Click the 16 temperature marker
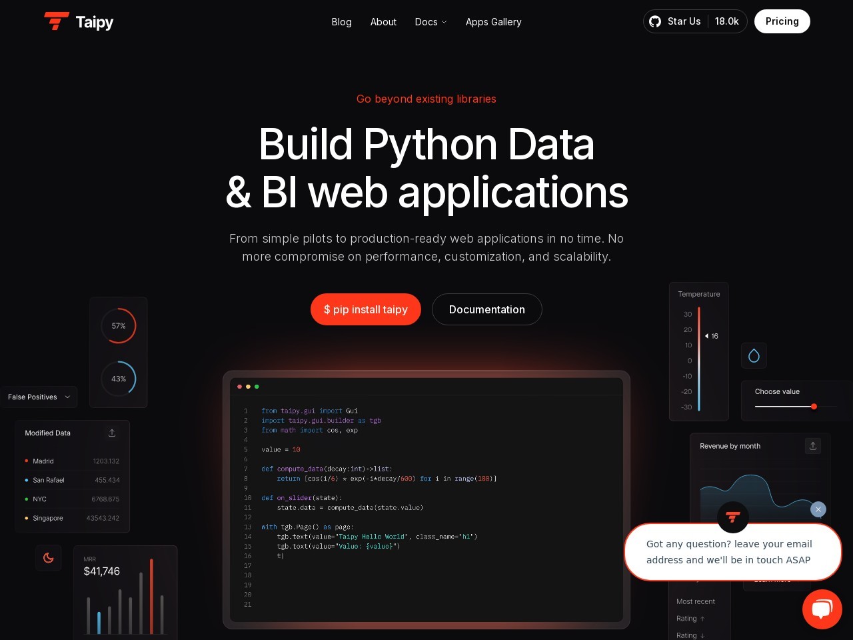The width and height of the screenshot is (853, 640). pos(712,336)
